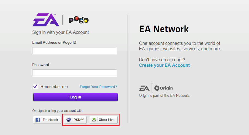249x135 pixels.
Task: Click the Facebook icon on sign-in button
Action: pyautogui.click(x=38, y=120)
